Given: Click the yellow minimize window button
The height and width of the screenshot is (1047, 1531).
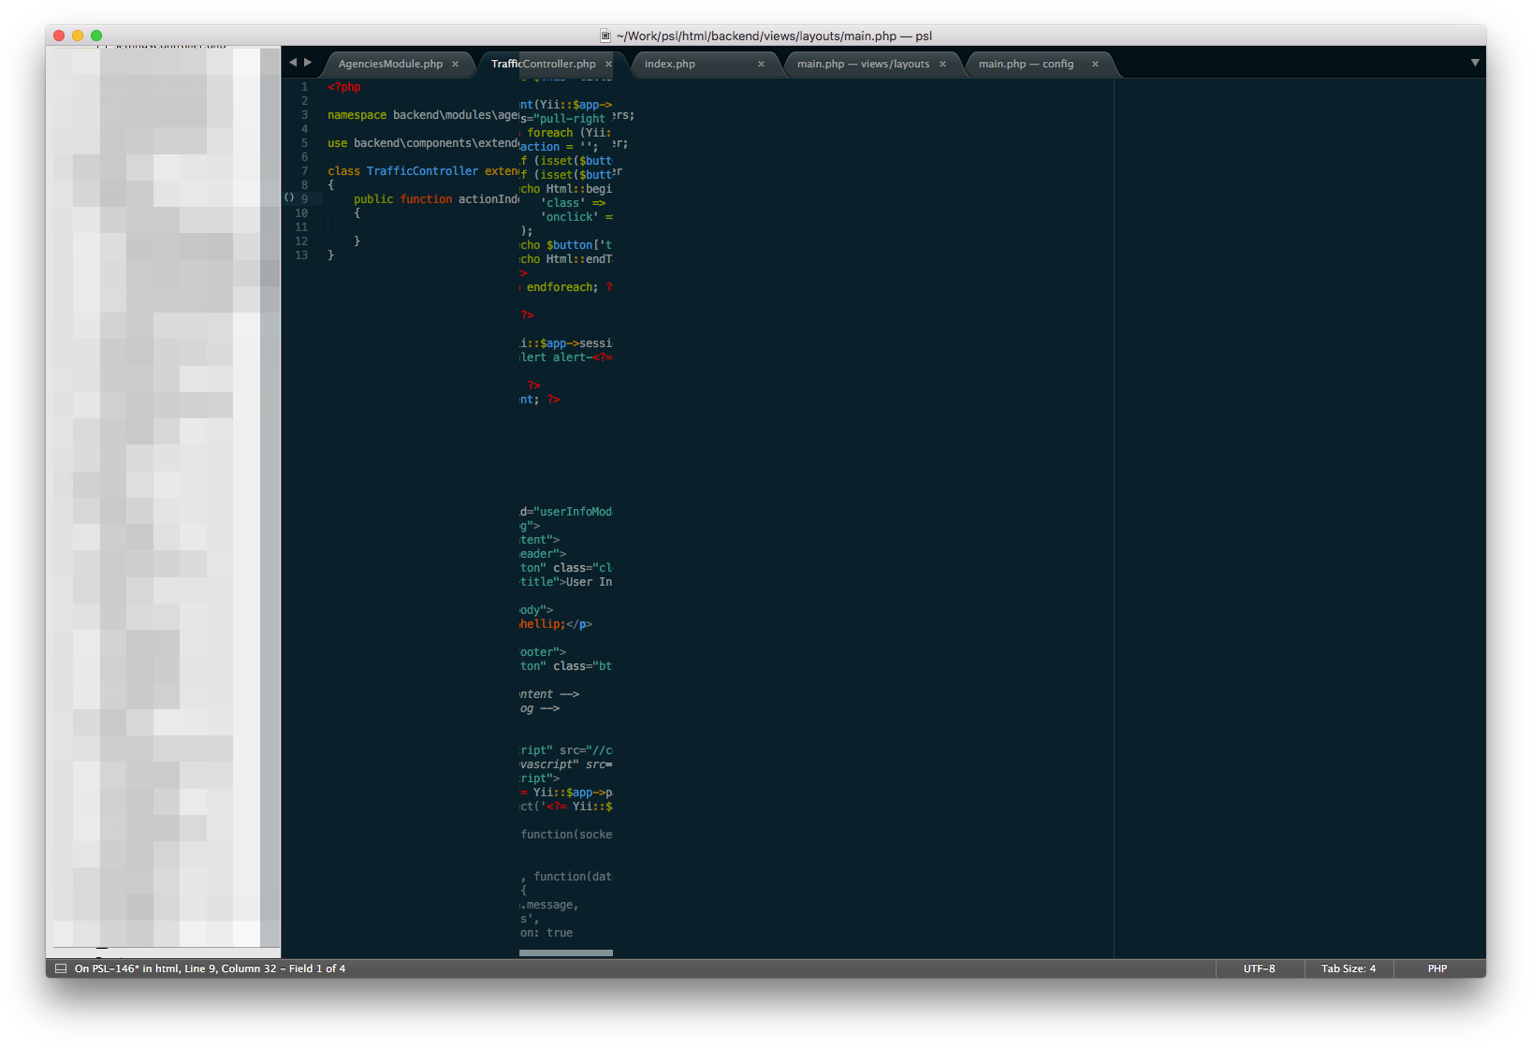Looking at the screenshot, I should pos(78,36).
